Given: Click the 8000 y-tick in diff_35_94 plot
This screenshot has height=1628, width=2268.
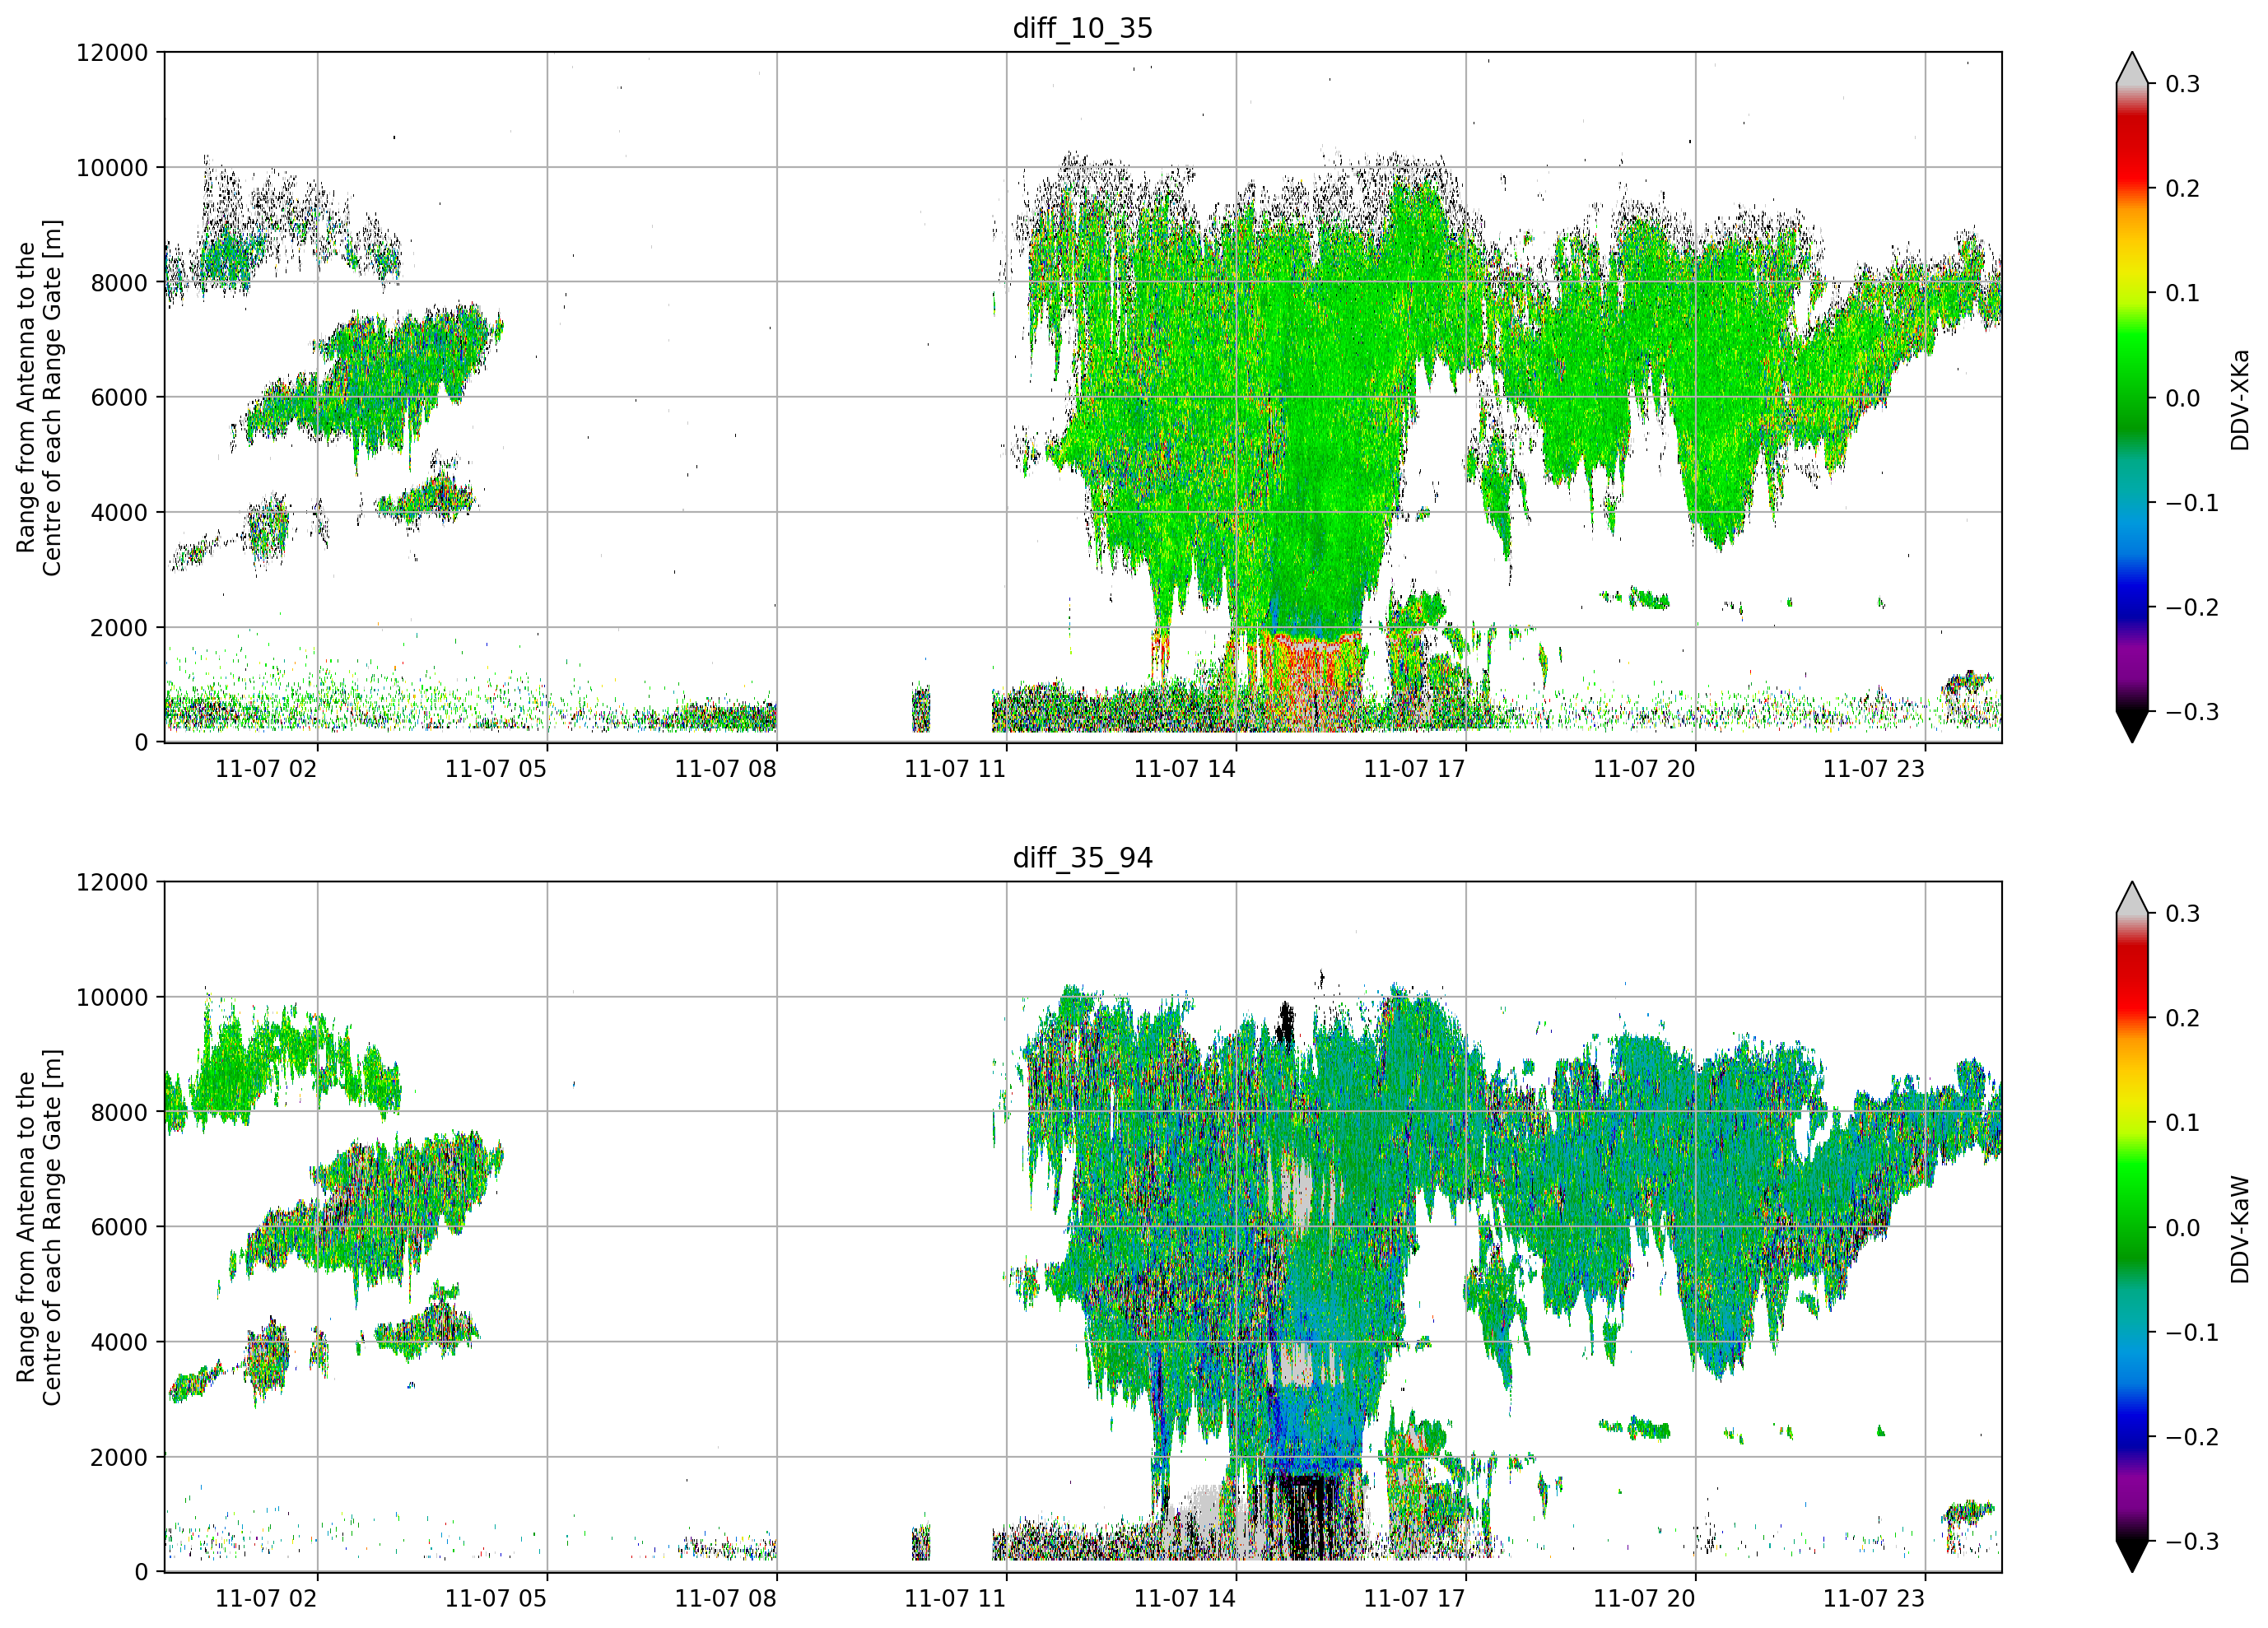Looking at the screenshot, I should 119,1113.
